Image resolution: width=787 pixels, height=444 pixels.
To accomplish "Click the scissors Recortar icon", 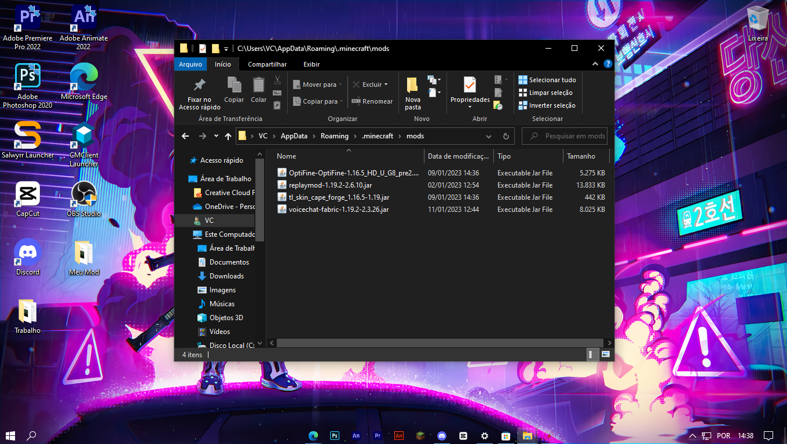I will [277, 80].
